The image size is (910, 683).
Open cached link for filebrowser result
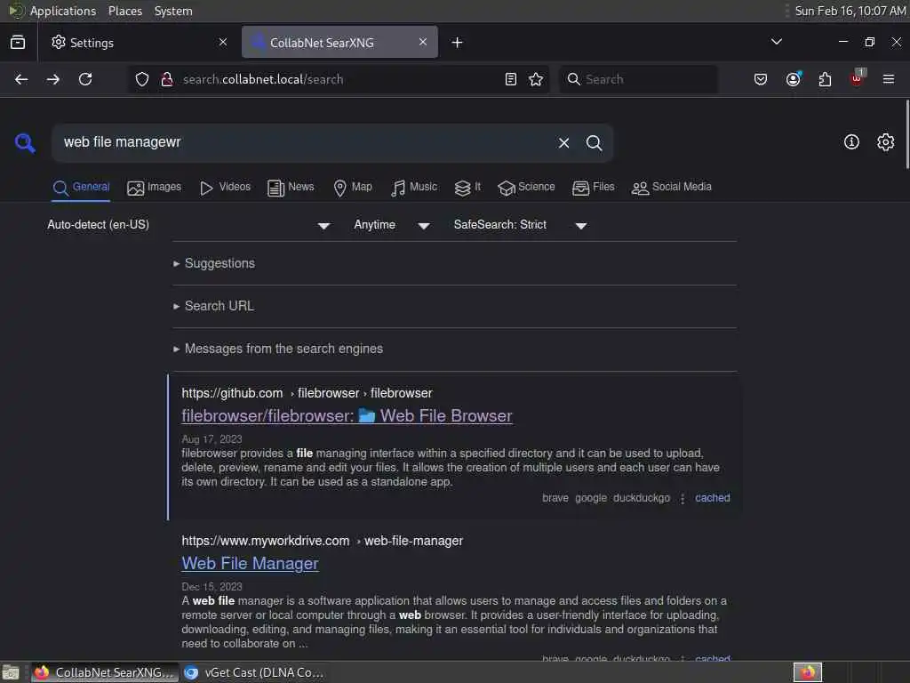tap(712, 498)
